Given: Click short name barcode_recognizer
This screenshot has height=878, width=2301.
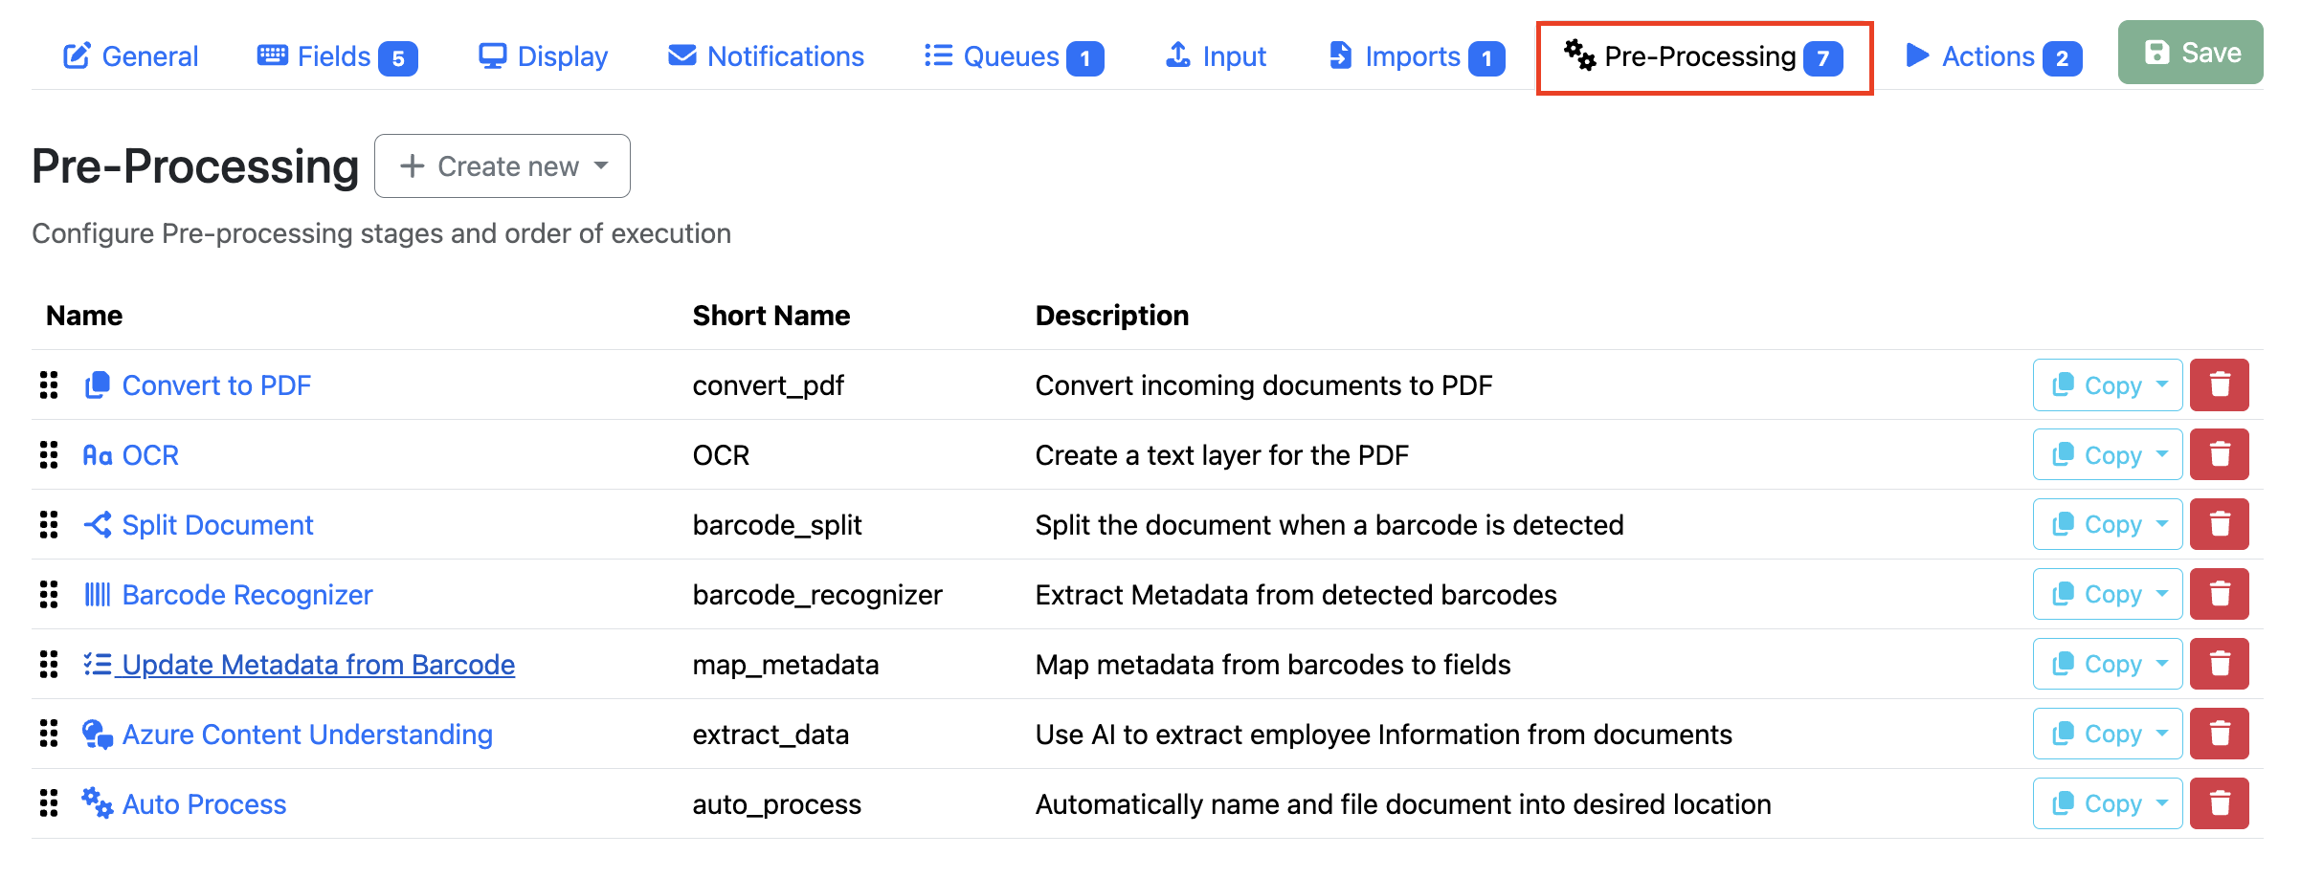Looking at the screenshot, I should pyautogui.click(x=817, y=595).
